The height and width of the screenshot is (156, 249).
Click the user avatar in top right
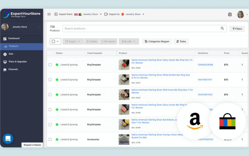tap(240, 14)
